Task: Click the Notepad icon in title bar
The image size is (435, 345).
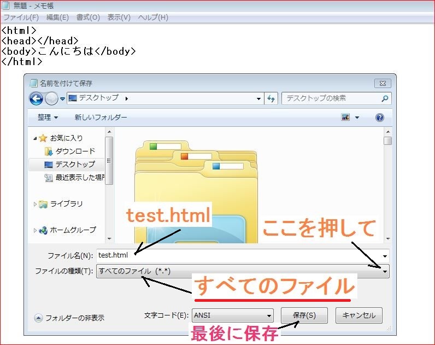Action: point(5,5)
